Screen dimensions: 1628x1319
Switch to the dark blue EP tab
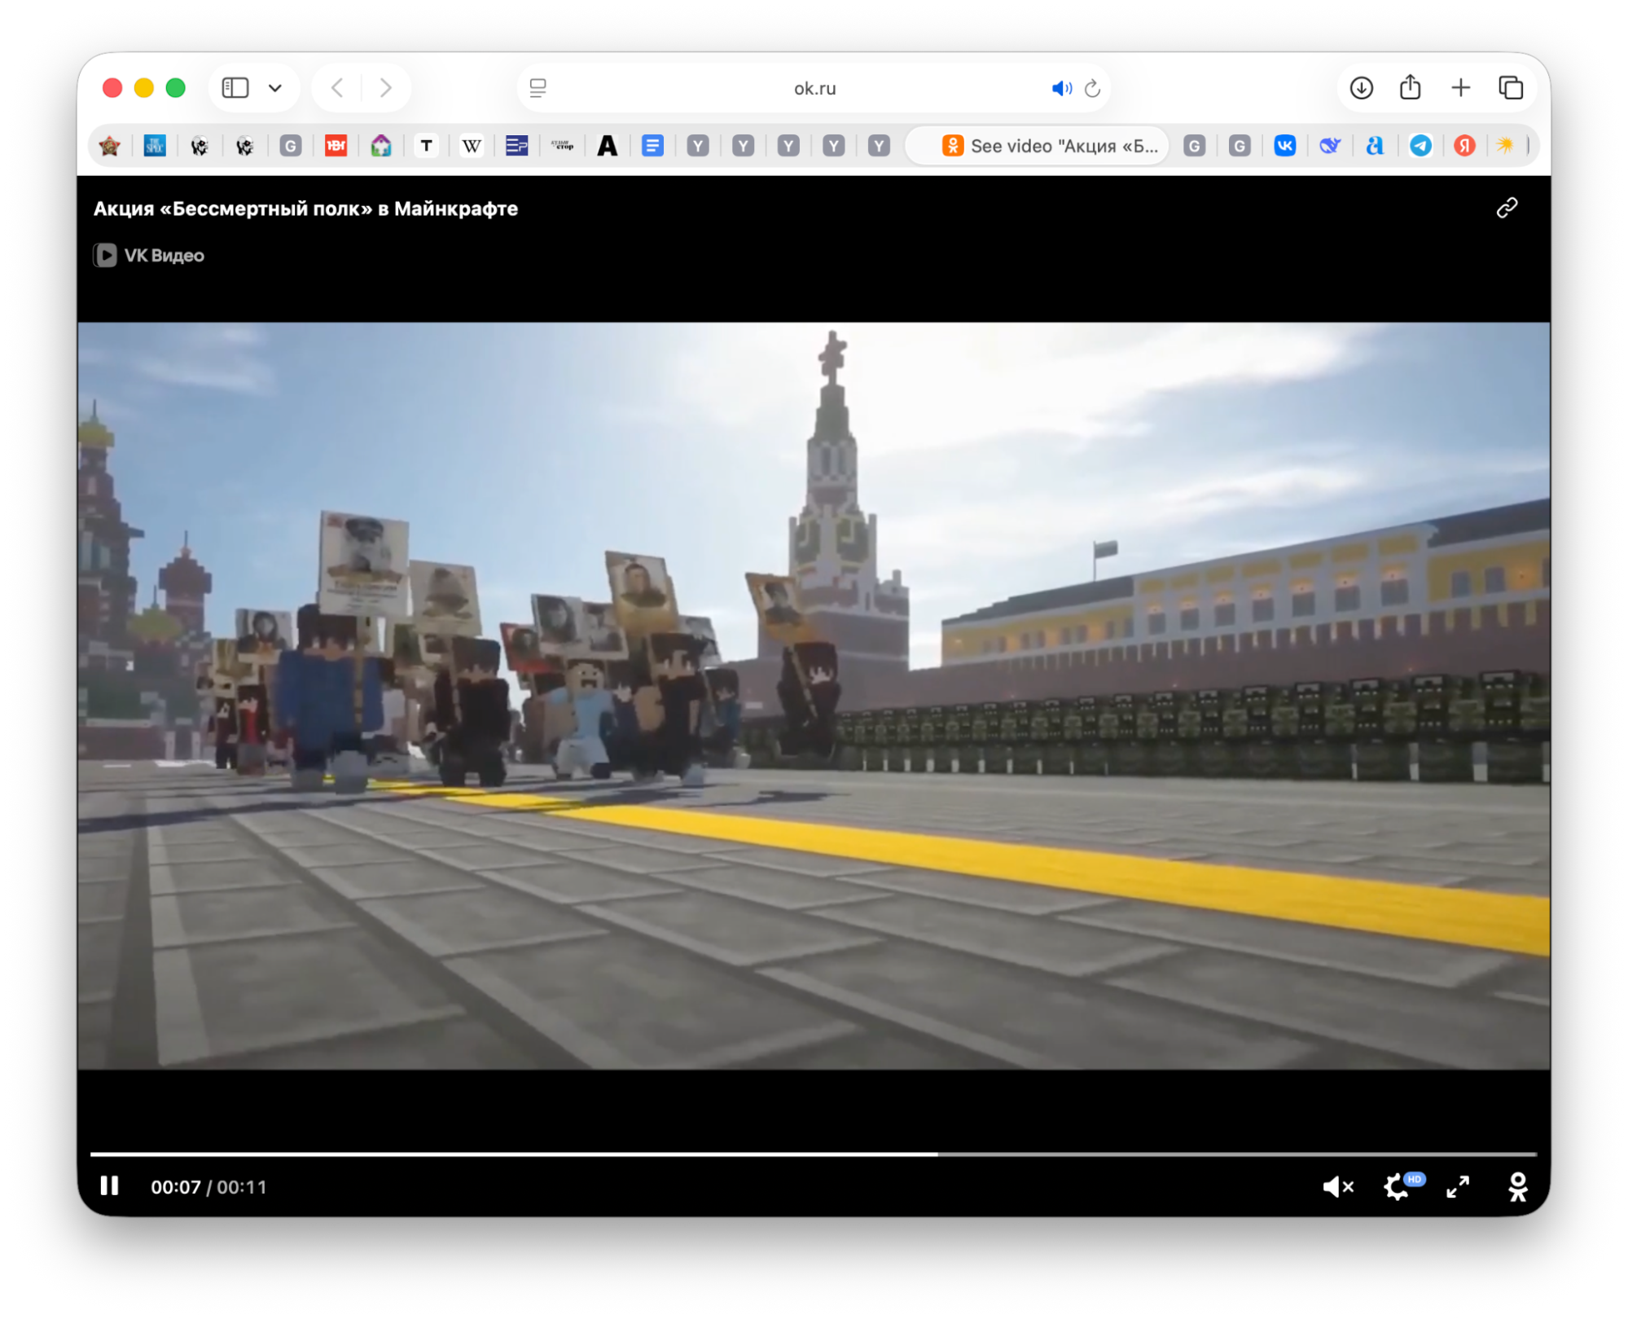(516, 146)
